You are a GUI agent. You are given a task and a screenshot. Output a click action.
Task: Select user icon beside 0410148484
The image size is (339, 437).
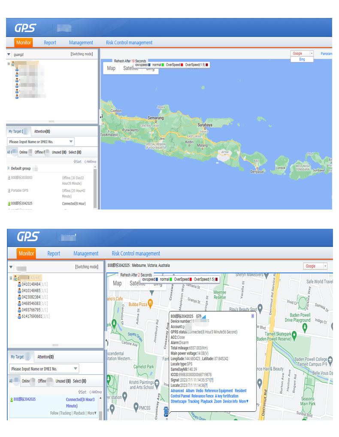pyautogui.click(x=19, y=284)
